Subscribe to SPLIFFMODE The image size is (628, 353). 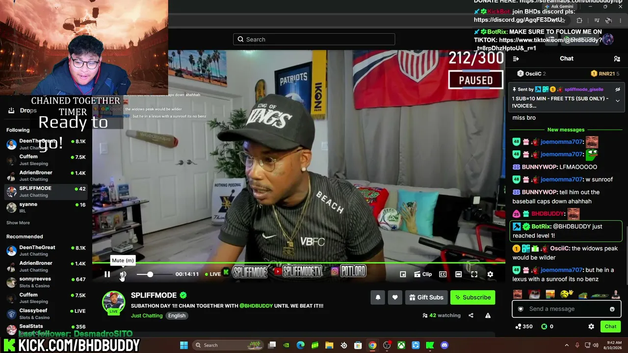point(472,297)
